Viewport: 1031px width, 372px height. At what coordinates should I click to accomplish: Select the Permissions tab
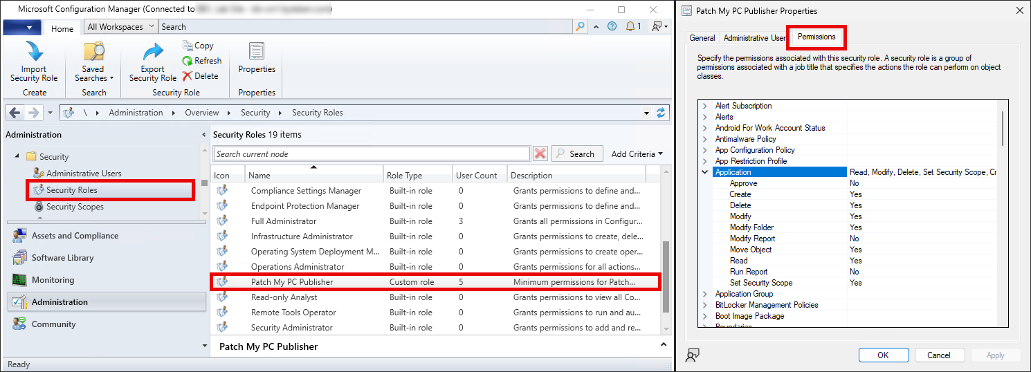point(816,37)
